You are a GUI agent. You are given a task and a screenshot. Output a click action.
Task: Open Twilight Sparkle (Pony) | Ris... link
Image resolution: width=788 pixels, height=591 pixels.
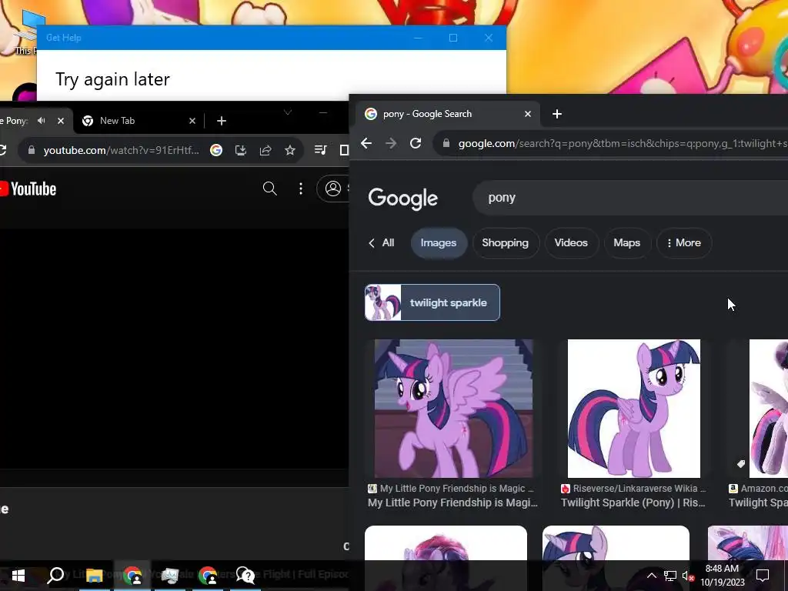pos(633,503)
